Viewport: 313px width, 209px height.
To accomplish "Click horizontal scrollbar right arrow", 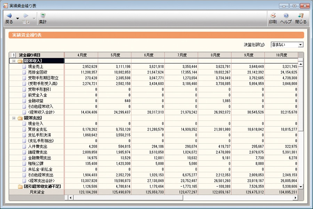I will (x=295, y=198).
